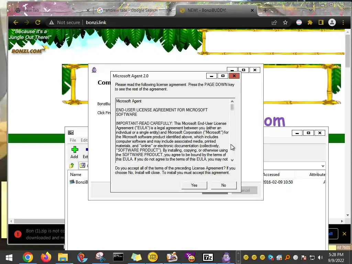Viewport: 352px width, 264px height.
Task: Click the Attributes column header in 7-Zip
Action: point(317,174)
